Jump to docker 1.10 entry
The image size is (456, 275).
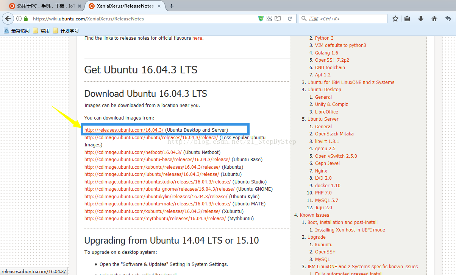click(328, 185)
